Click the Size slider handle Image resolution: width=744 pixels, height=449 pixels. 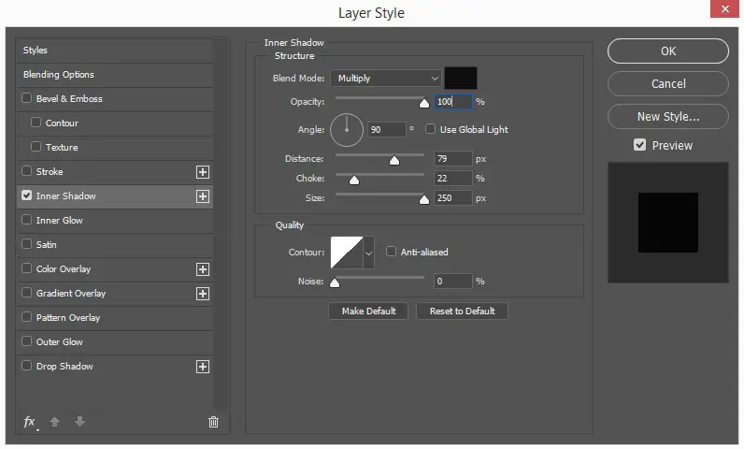point(424,200)
